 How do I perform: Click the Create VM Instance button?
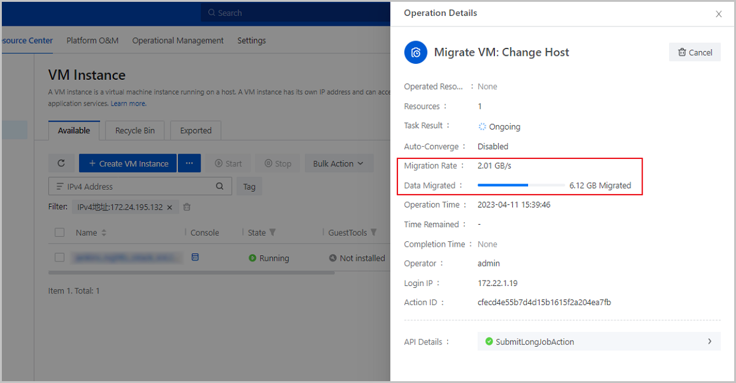click(128, 163)
